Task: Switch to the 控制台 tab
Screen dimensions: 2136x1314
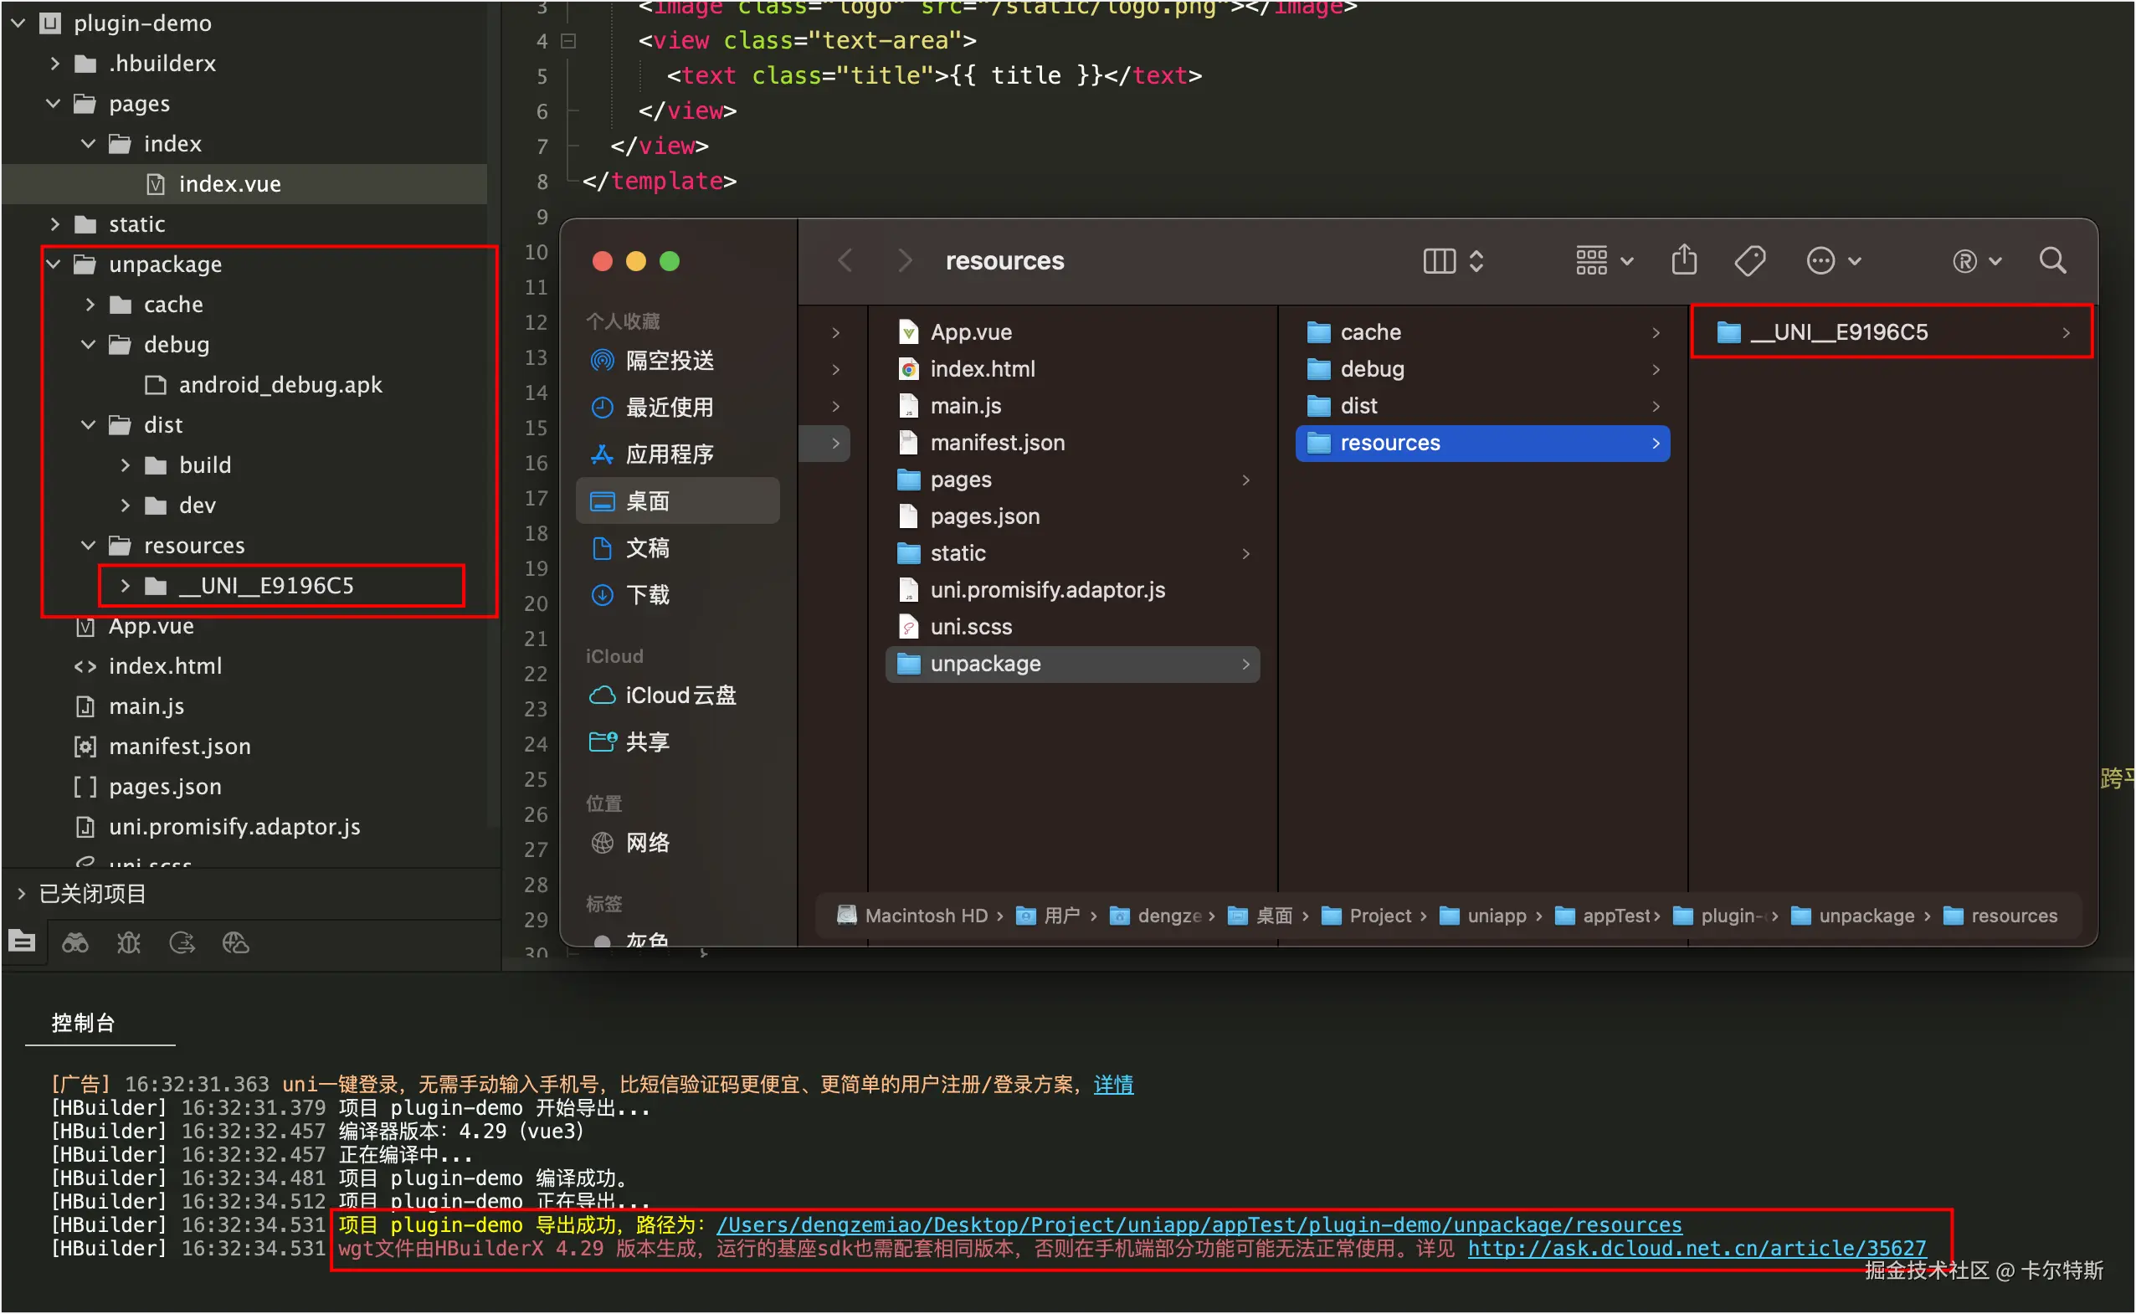Action: (84, 1023)
